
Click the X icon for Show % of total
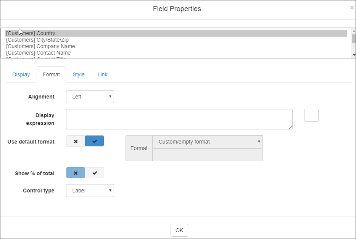point(76,173)
